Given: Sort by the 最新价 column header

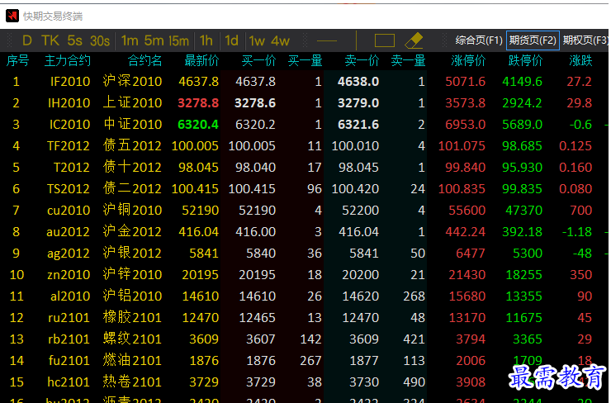Looking at the screenshot, I should point(201,61).
